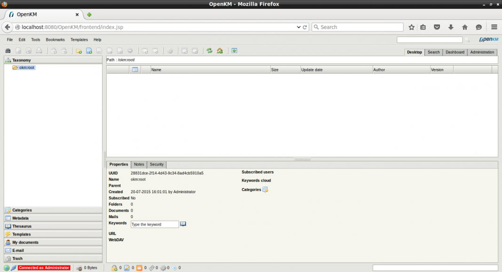The width and height of the screenshot is (502, 272).
Task: Click the quick search magnifier icon
Action: (467, 40)
